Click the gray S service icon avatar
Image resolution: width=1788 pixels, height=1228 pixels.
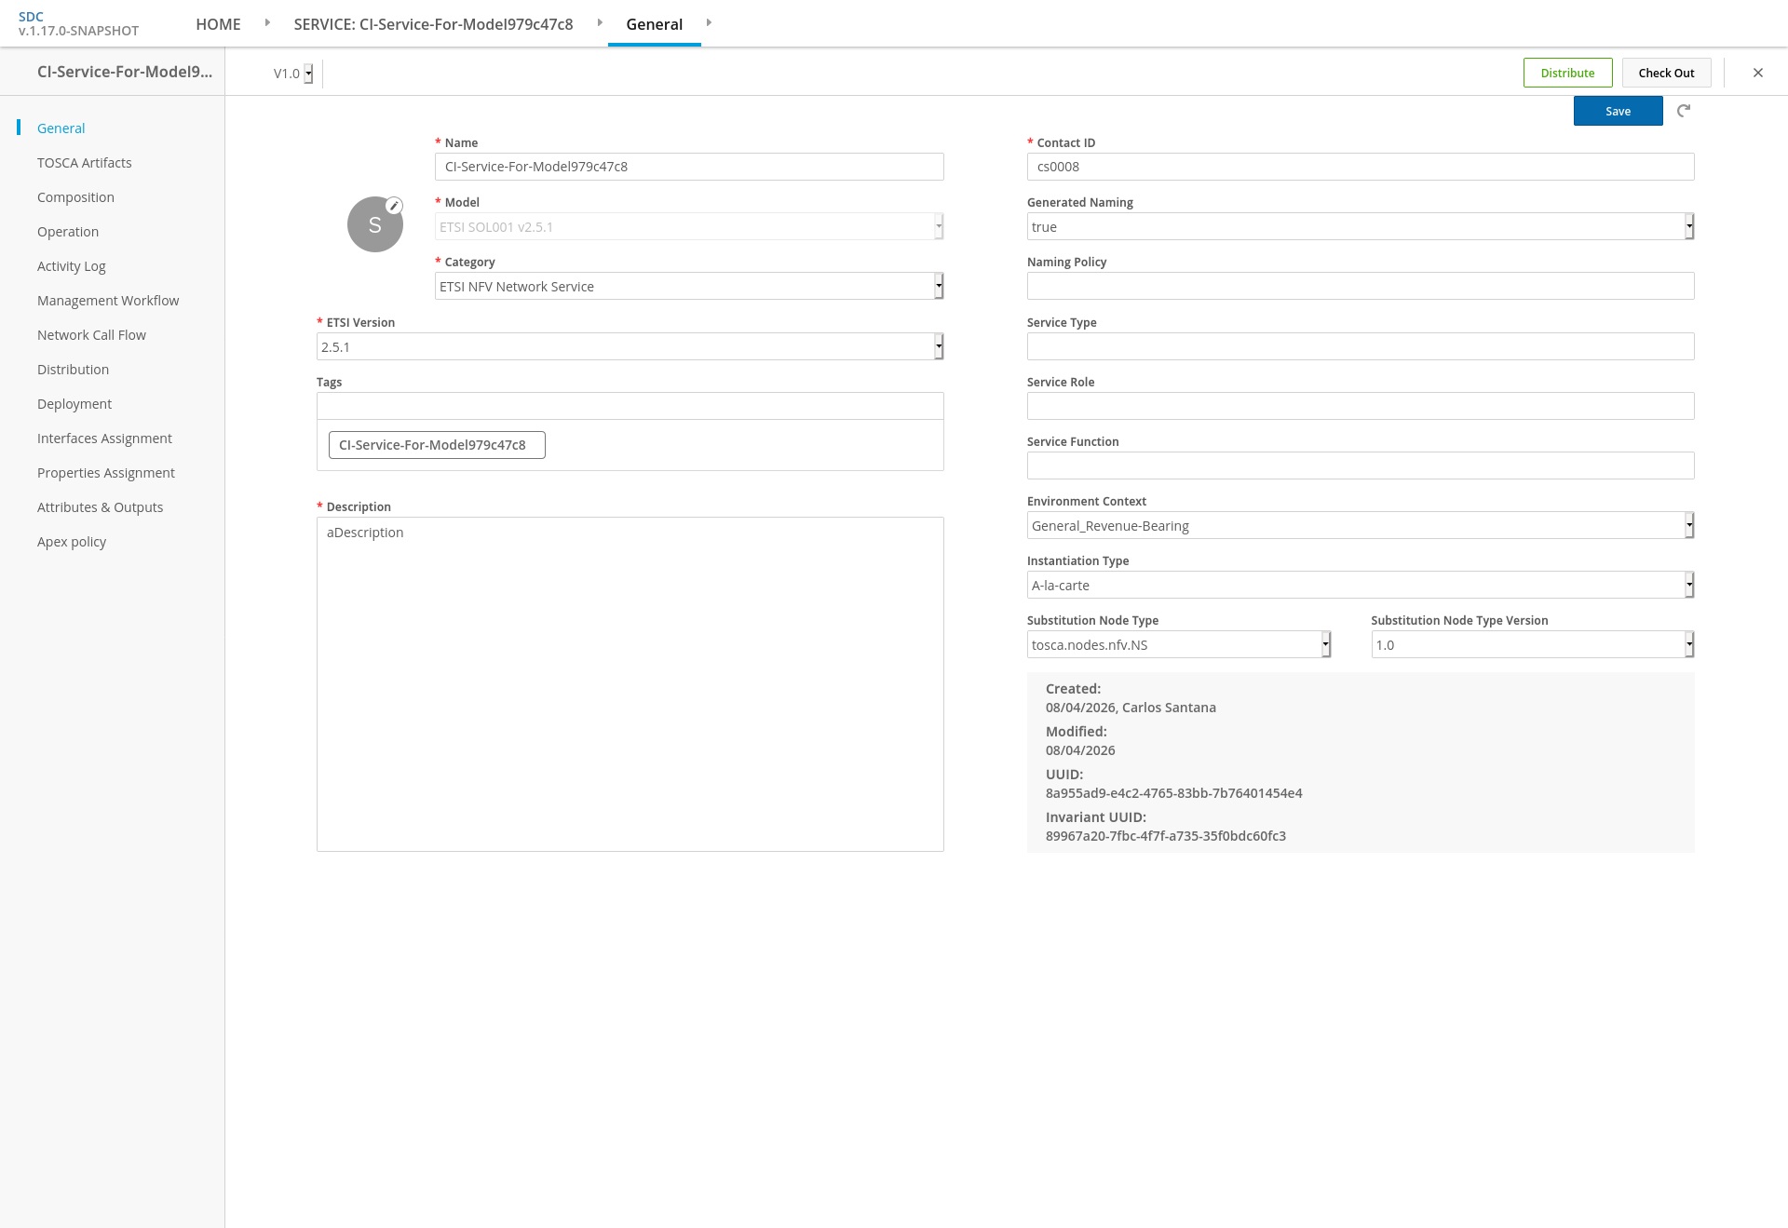pos(374,224)
